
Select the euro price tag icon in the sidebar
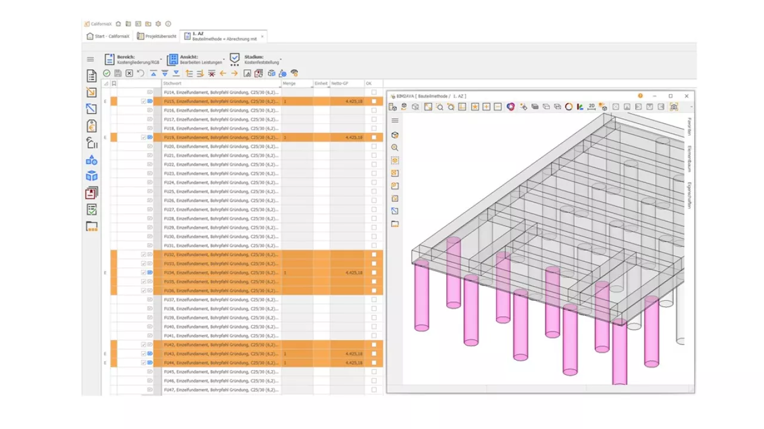(x=91, y=126)
